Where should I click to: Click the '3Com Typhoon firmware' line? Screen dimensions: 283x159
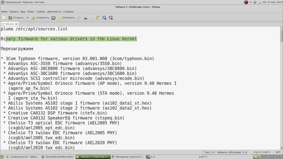click(77, 59)
